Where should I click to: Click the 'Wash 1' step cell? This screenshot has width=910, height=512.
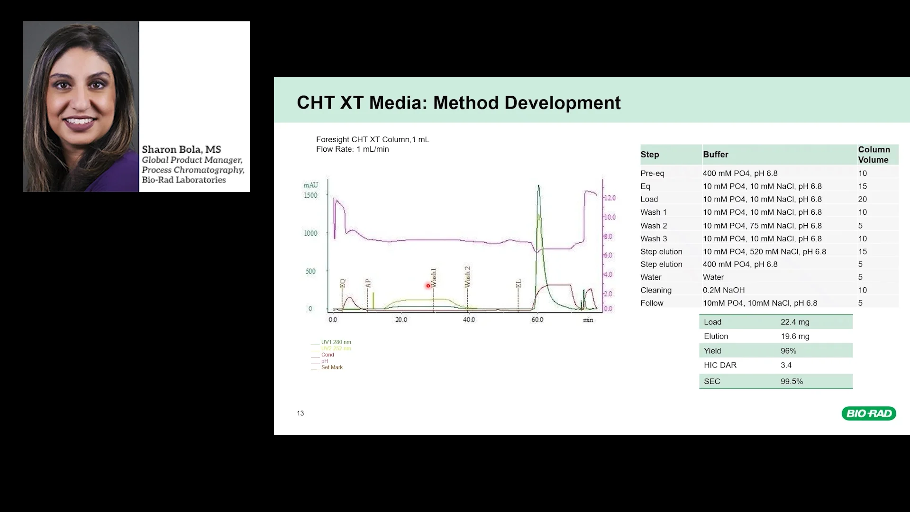coord(654,212)
